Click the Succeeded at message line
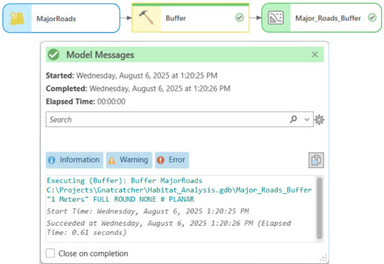The image size is (384, 264). coord(169,228)
